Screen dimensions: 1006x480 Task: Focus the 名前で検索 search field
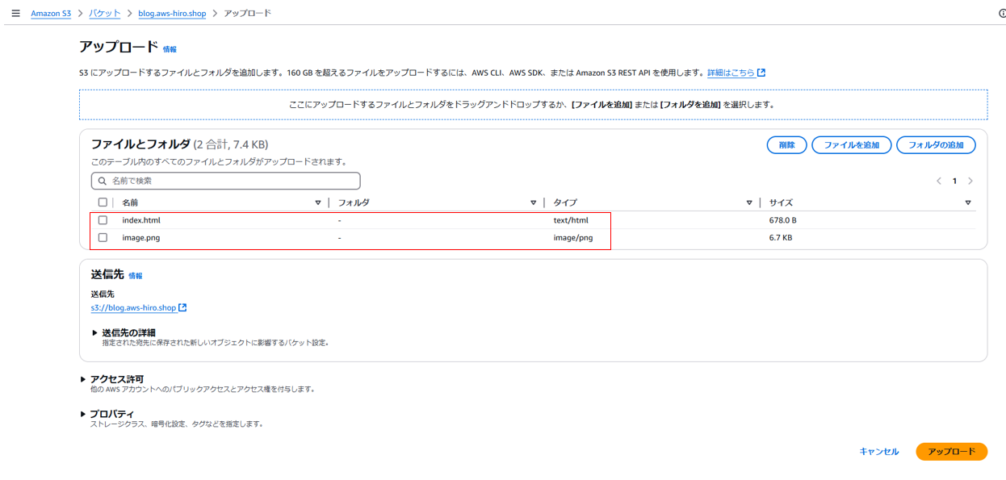coord(225,181)
